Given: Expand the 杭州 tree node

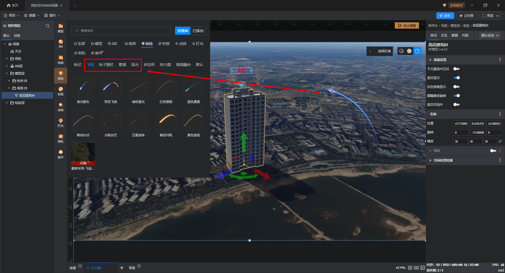Looking at the screenshot, I should (9, 81).
